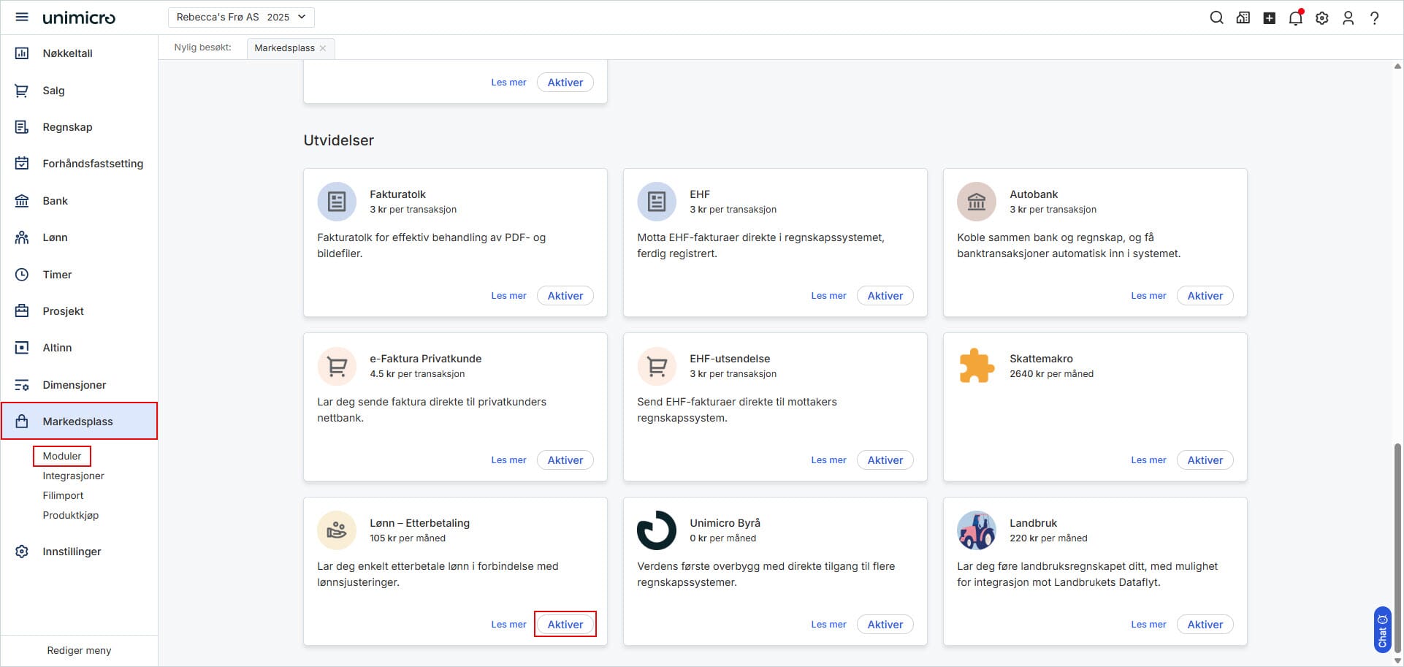Expand the Lønn sidebar section
This screenshot has height=667, width=1404.
[55, 237]
